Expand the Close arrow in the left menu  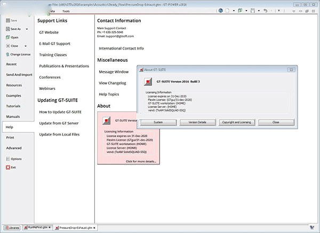pyautogui.click(x=26, y=46)
